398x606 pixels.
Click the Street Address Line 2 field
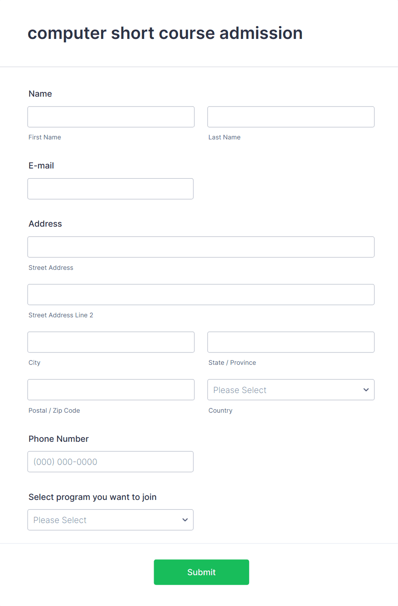(x=201, y=294)
